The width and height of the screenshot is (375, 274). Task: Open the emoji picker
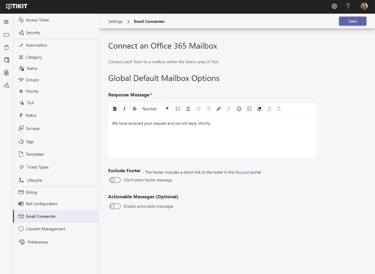click(239, 109)
